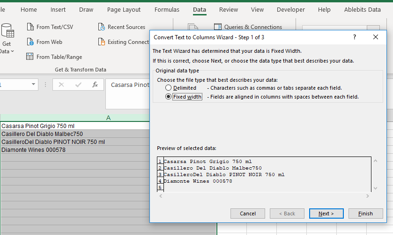Click the preview right scroll arrow
This screenshot has height=235, width=393.
coord(367,196)
